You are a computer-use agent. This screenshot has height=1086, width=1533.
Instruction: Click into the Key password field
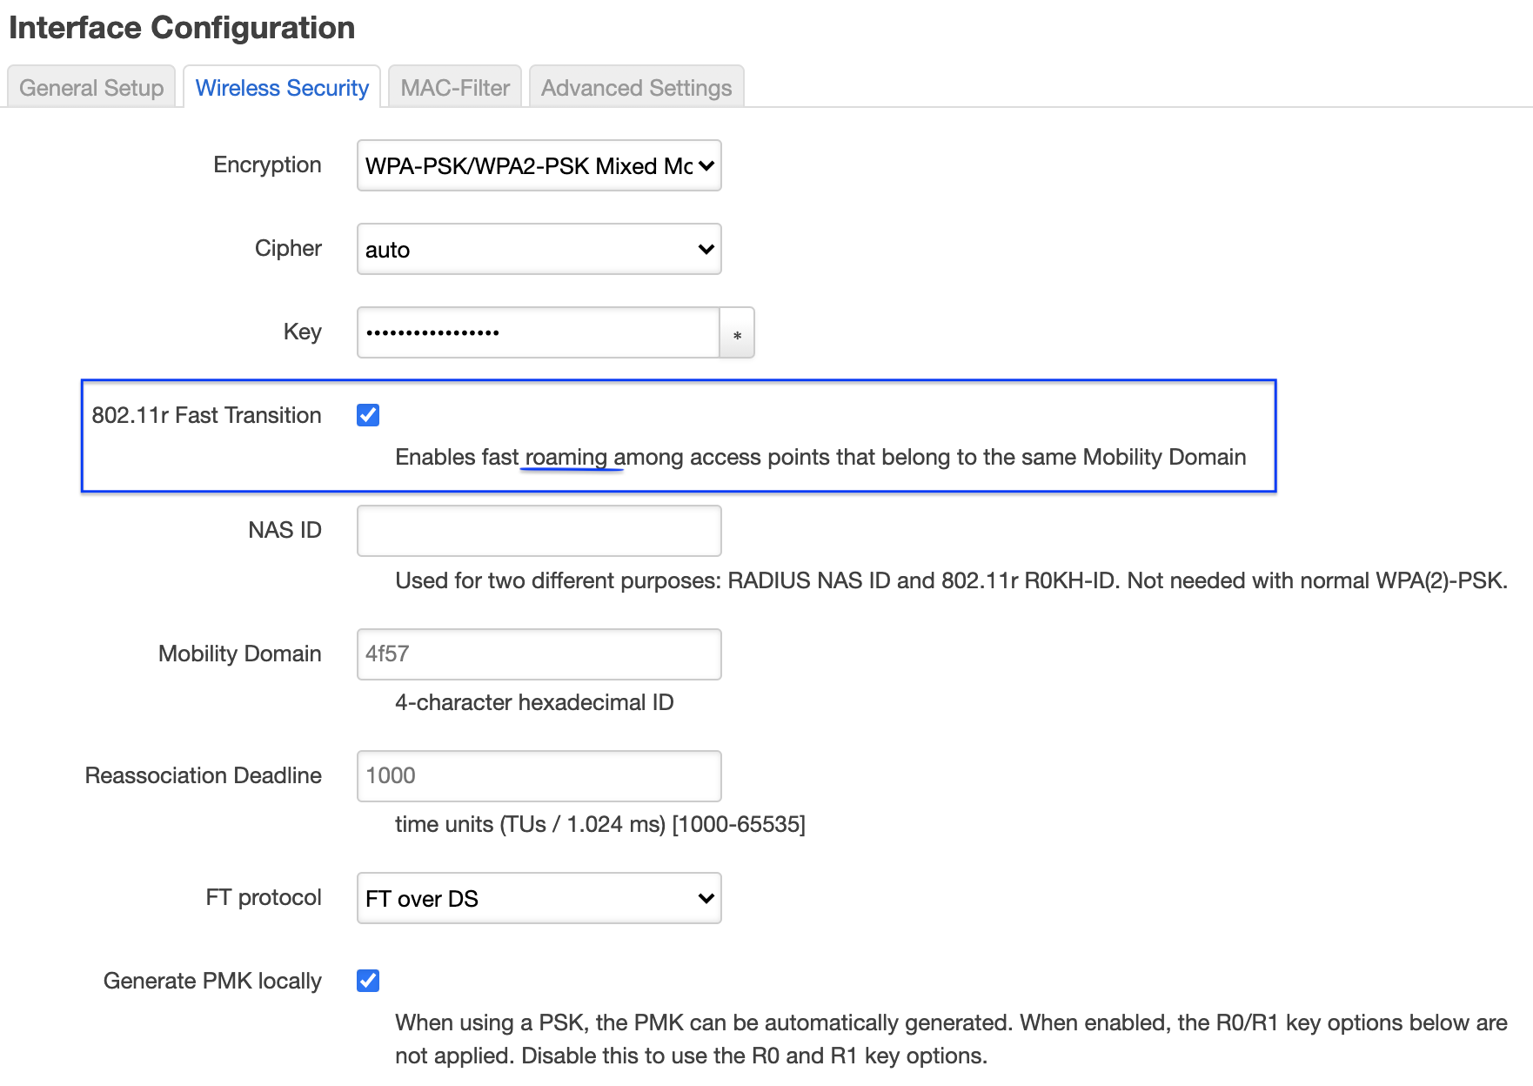(x=538, y=332)
